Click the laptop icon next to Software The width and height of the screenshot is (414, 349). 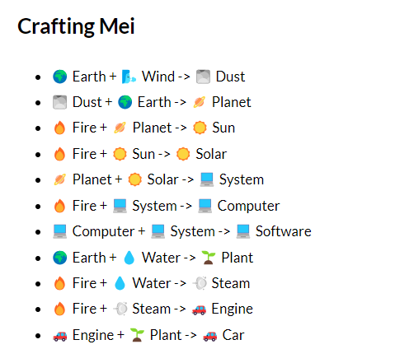pyautogui.click(x=243, y=231)
